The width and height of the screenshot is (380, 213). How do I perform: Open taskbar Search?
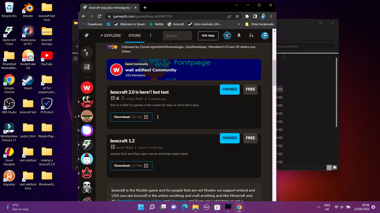[x=152, y=207]
